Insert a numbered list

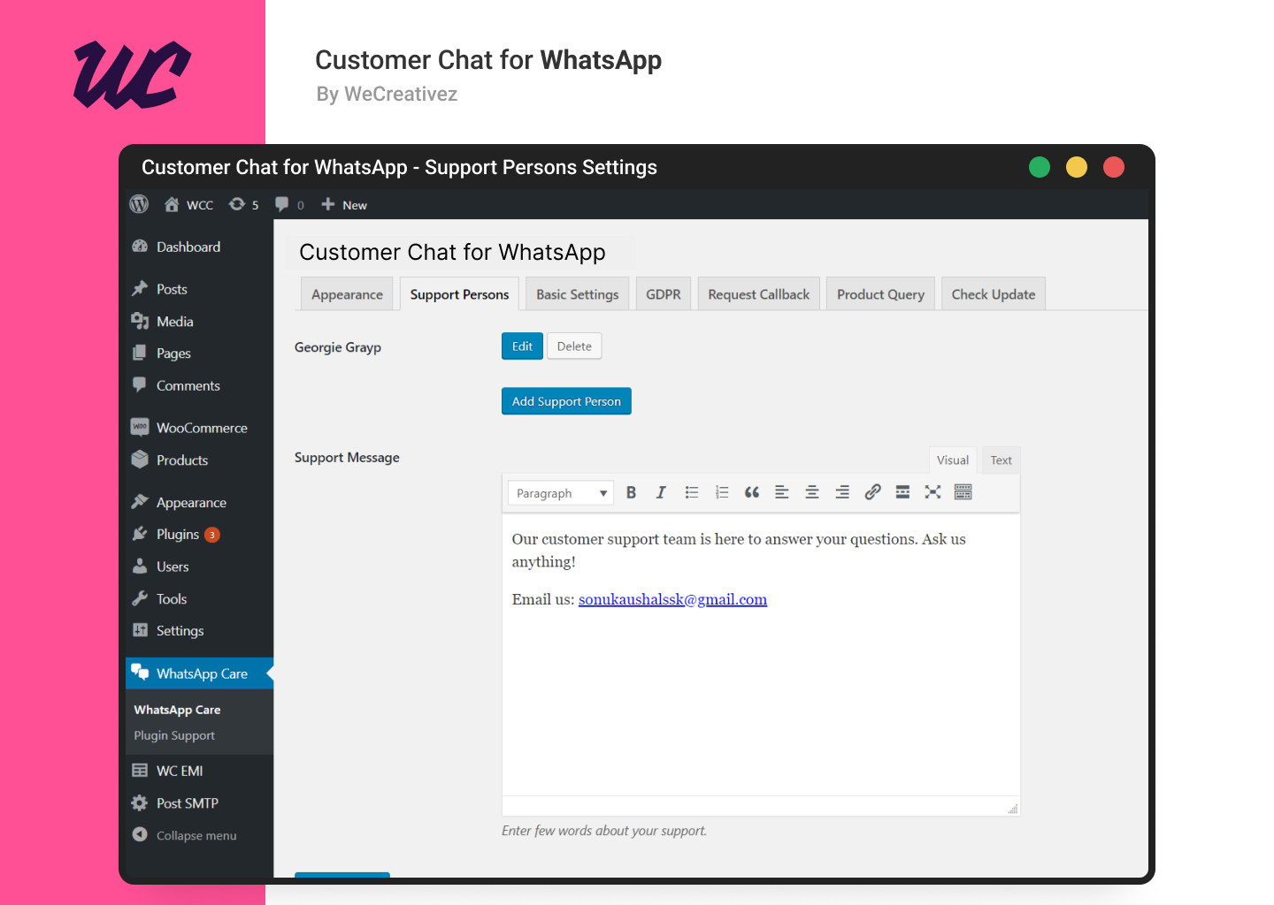[x=722, y=492]
